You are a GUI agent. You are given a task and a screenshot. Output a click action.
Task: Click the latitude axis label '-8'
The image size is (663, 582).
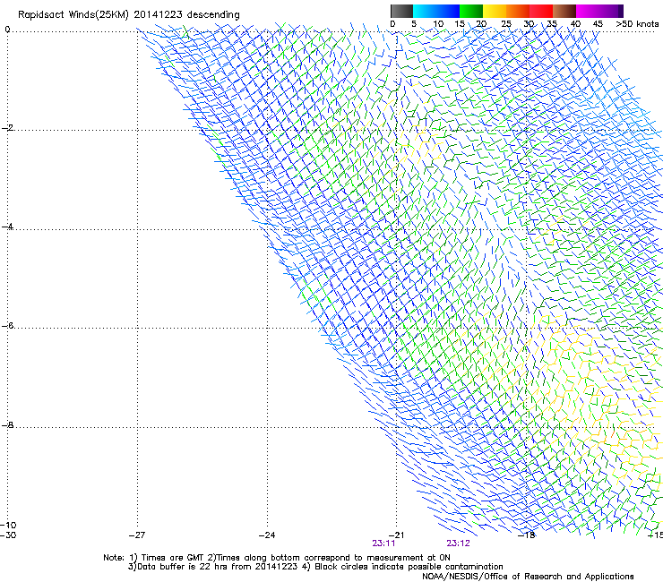(x=7, y=425)
